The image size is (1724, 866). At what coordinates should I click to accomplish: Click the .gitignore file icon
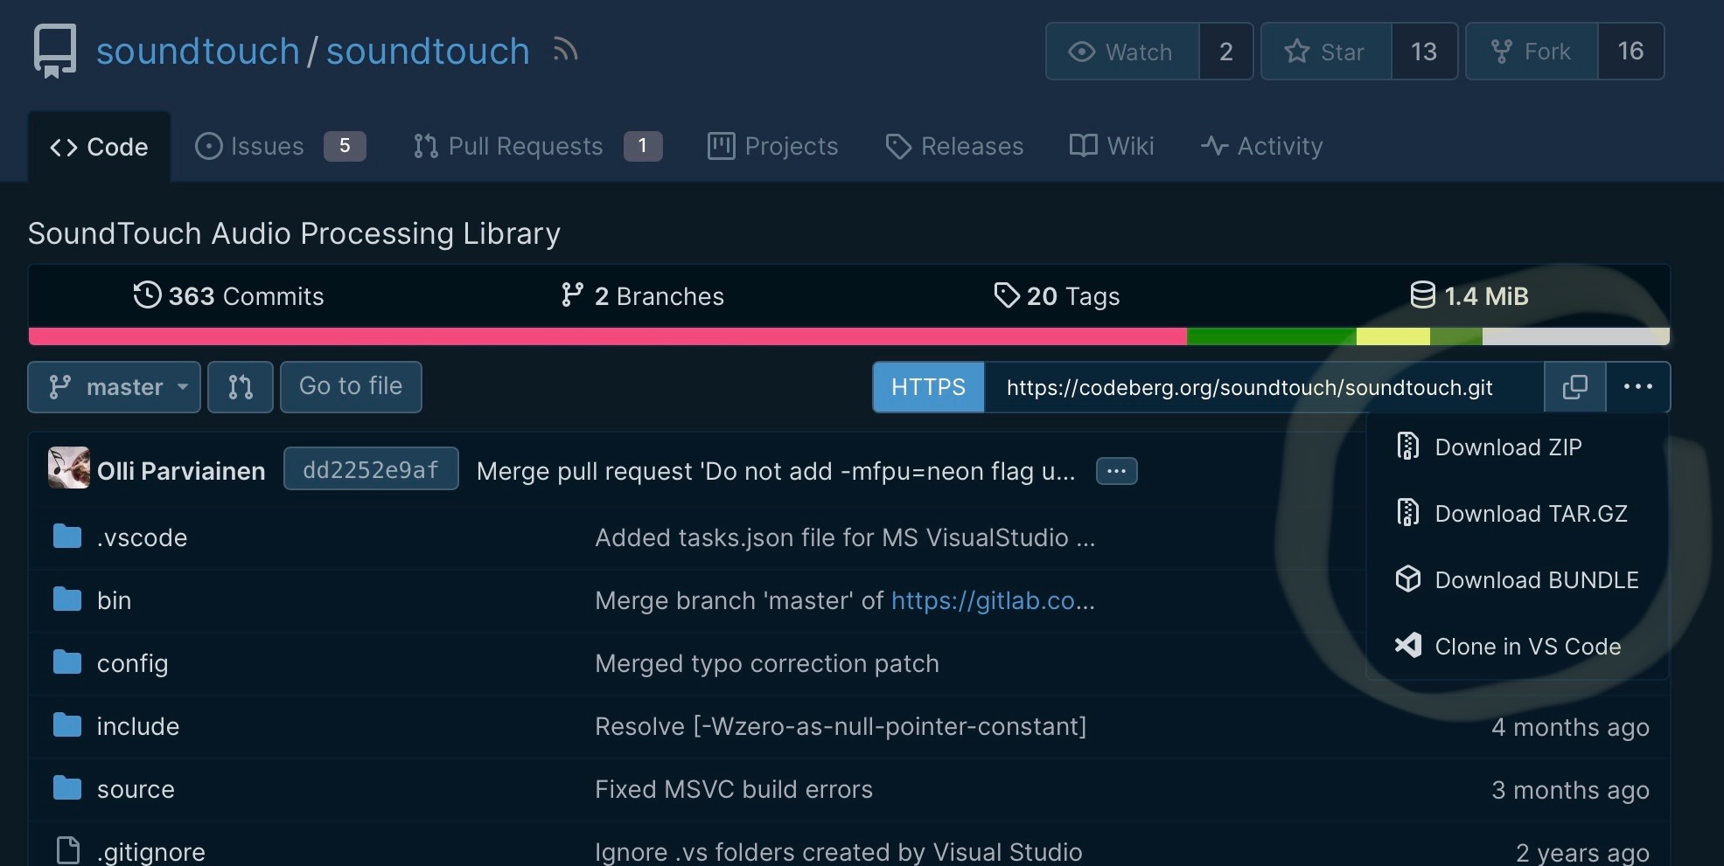pyautogui.click(x=68, y=850)
